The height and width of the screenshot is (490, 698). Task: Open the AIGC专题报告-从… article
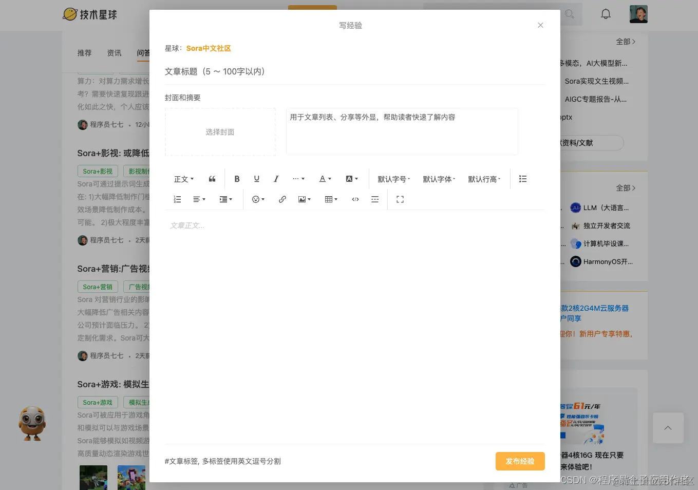(x=595, y=99)
